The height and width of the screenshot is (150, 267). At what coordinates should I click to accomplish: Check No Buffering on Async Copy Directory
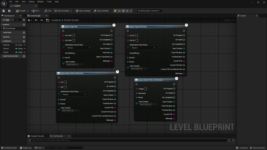pyautogui.click(x=141, y=53)
